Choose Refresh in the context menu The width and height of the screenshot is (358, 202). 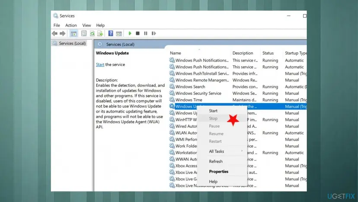coord(216,161)
